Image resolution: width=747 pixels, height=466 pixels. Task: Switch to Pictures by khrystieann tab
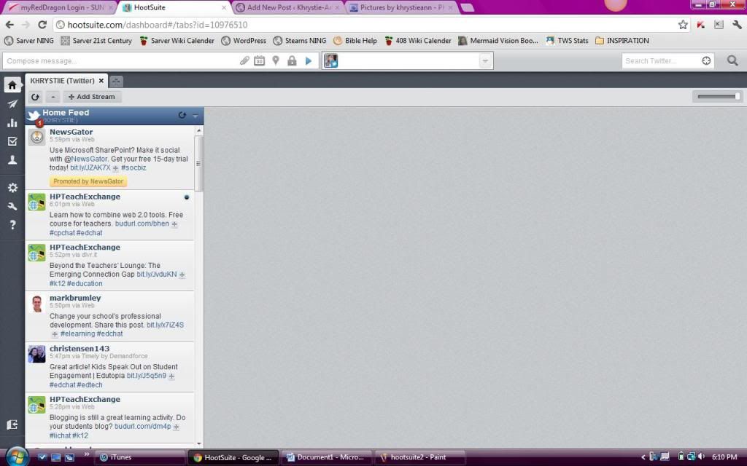coord(402,7)
